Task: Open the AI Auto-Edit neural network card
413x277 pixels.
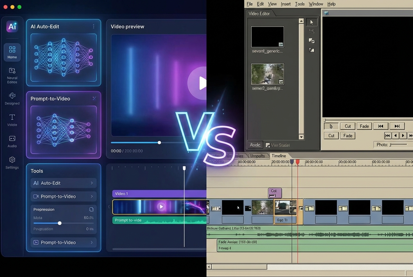Action: tap(63, 57)
